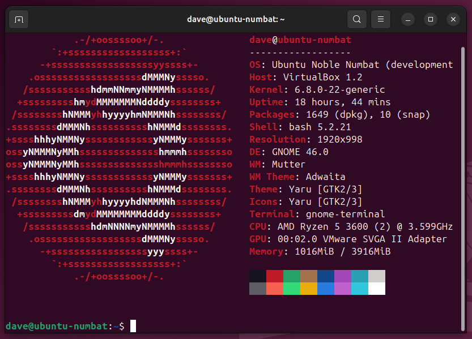Click the WM Mutter line

pyautogui.click(x=277, y=164)
